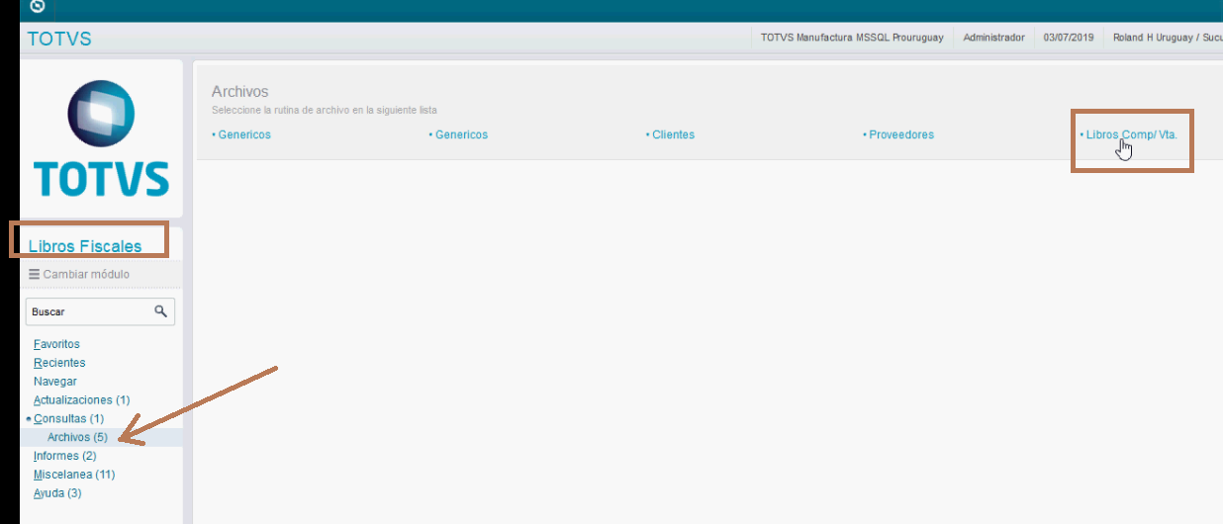Click the Archivos heading text

[240, 92]
